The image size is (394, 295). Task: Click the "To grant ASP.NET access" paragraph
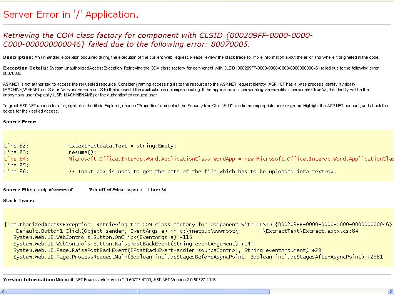click(195, 108)
